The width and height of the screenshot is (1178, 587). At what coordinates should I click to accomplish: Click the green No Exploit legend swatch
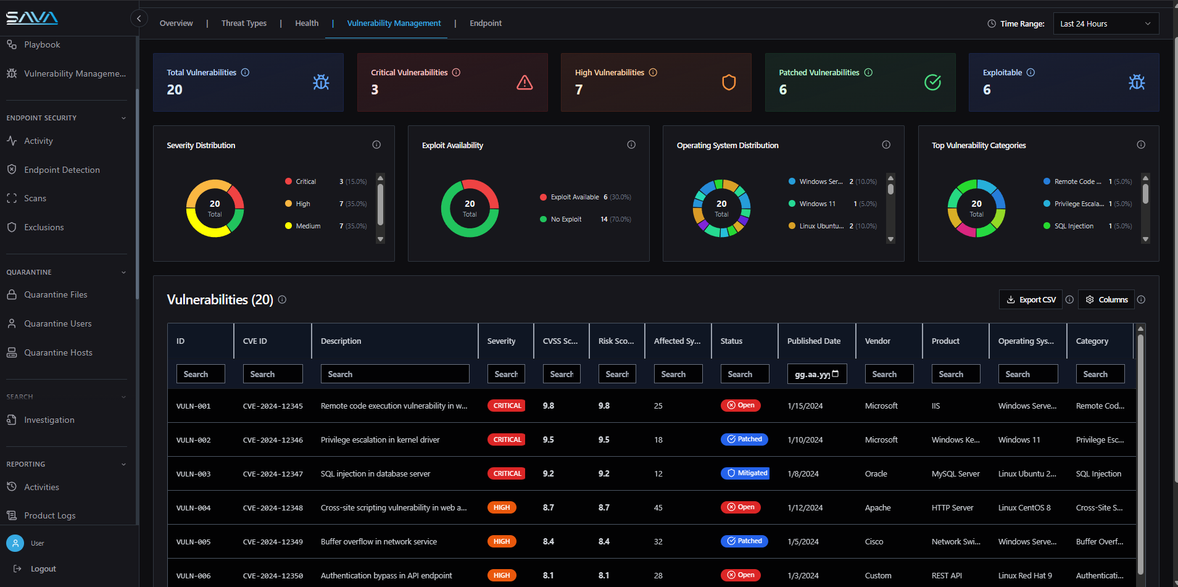(543, 219)
